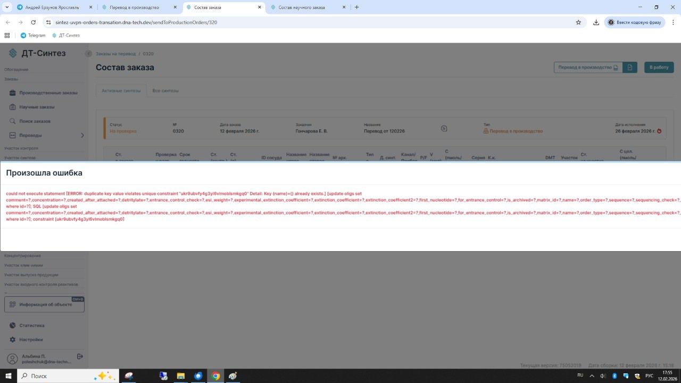Expand the Переводы sidebar submenu chevron
Screen dimensions: 681x383
[82, 135]
